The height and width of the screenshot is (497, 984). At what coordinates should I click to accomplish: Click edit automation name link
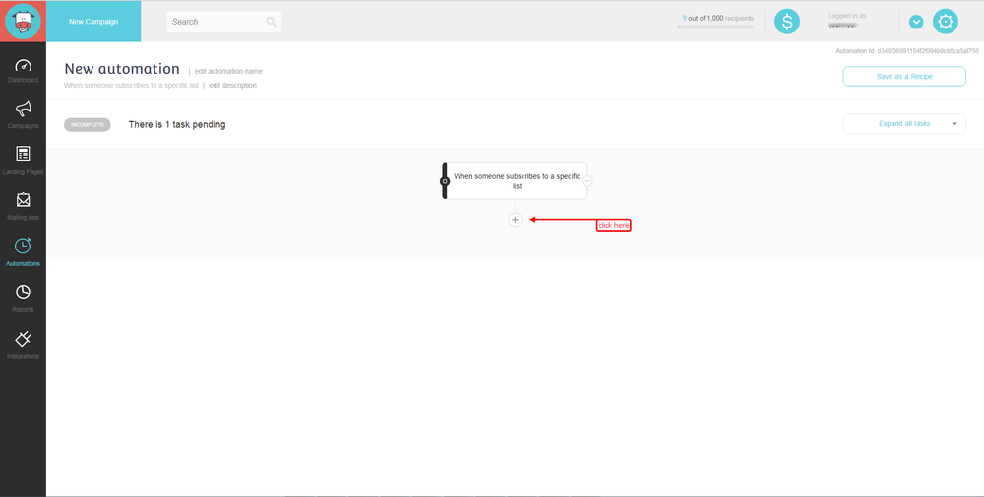click(x=228, y=71)
